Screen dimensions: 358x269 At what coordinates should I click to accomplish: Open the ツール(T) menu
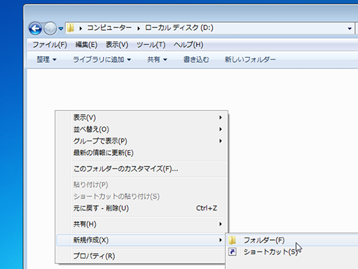coord(151,45)
